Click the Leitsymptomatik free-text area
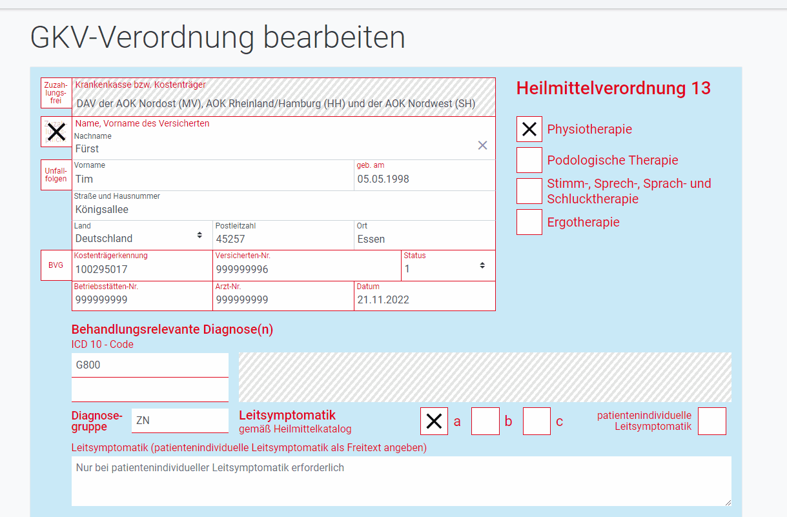787x517 pixels. point(402,481)
